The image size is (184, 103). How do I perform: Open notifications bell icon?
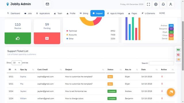[163, 4]
